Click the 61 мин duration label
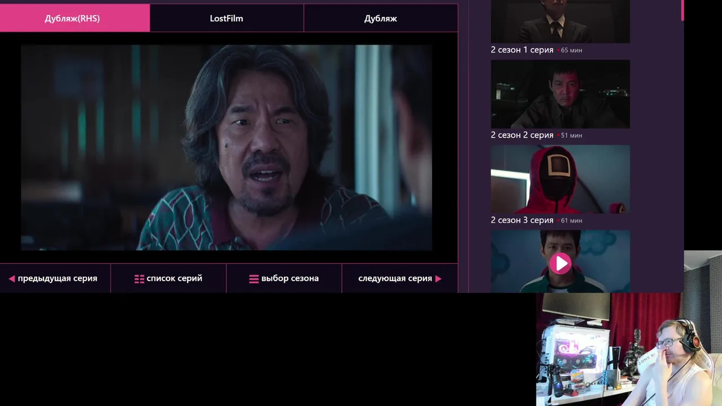This screenshot has height=406, width=722. pos(571,220)
